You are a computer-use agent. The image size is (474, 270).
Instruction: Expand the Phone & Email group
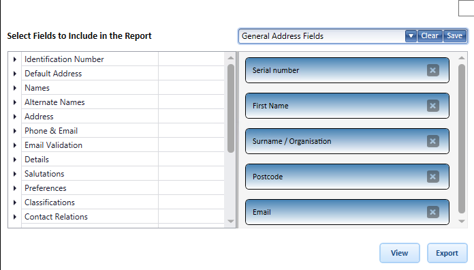pyautogui.click(x=15, y=131)
